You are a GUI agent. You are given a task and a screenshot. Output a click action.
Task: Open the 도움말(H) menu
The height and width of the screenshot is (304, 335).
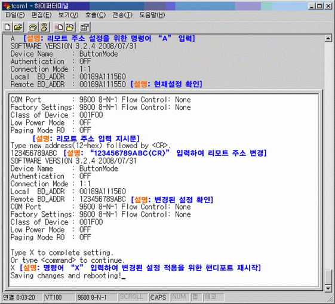click(x=152, y=15)
